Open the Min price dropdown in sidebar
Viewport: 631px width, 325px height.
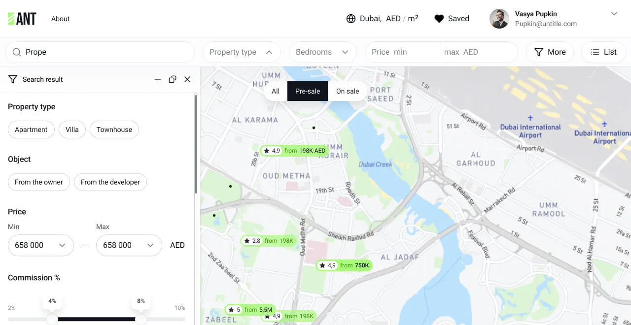point(41,245)
